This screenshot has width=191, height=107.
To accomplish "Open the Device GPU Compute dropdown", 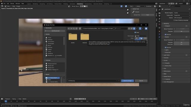I will [181, 18].
